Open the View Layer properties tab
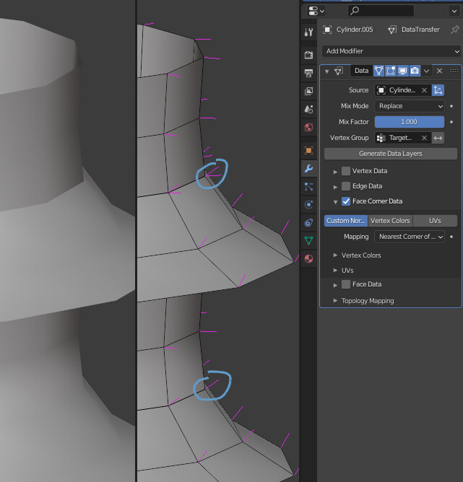The image size is (463, 482). 308,91
